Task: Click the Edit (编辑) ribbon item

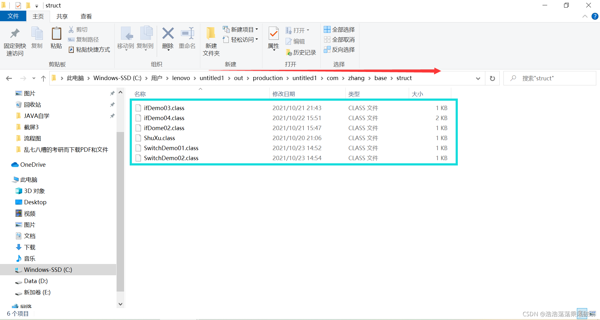Action: point(295,41)
